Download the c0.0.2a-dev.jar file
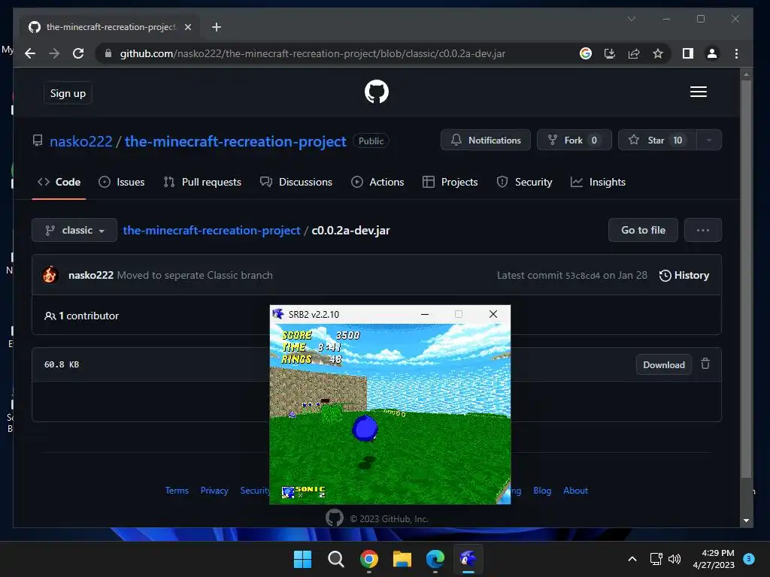770x577 pixels. coord(664,364)
